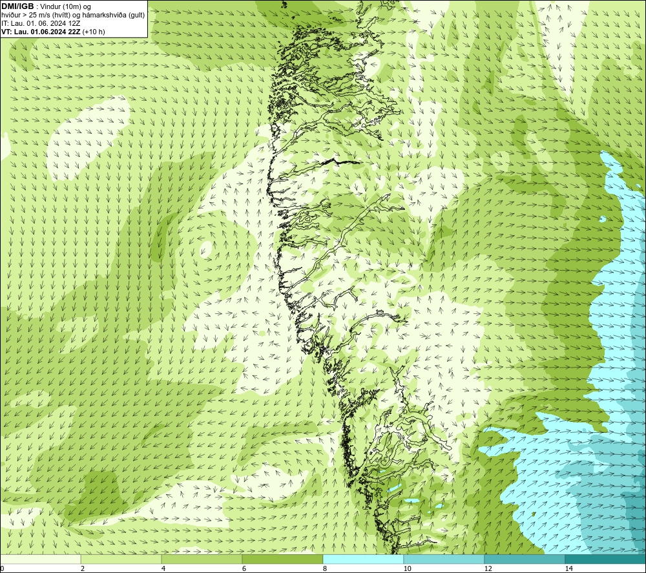Click the scale label '4'
This screenshot has height=573, width=646.
tap(163, 568)
